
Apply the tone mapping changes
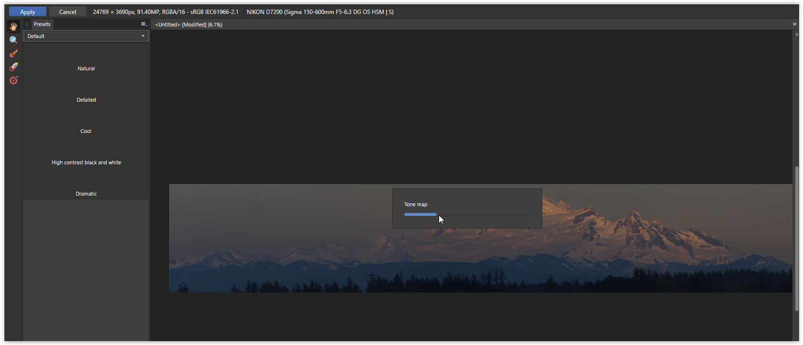pyautogui.click(x=27, y=12)
